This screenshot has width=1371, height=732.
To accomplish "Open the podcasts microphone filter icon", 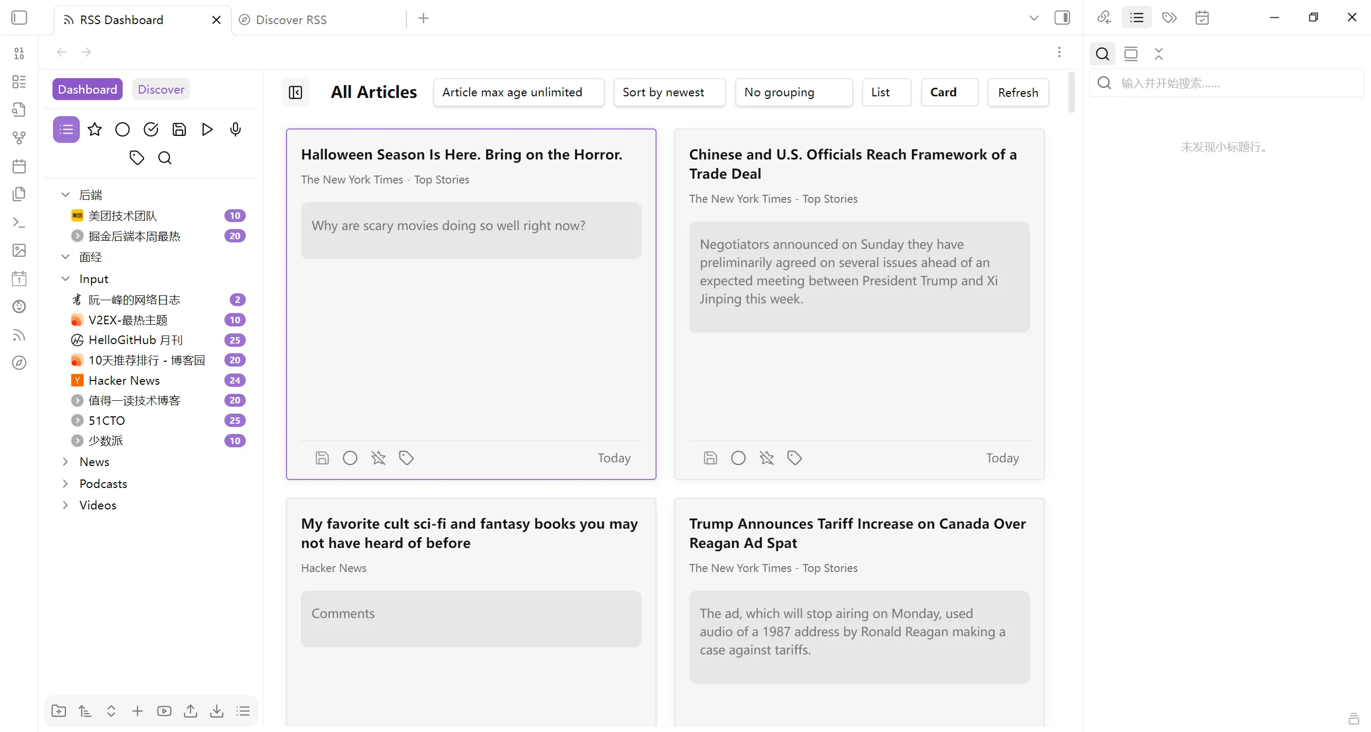I will pyautogui.click(x=235, y=129).
